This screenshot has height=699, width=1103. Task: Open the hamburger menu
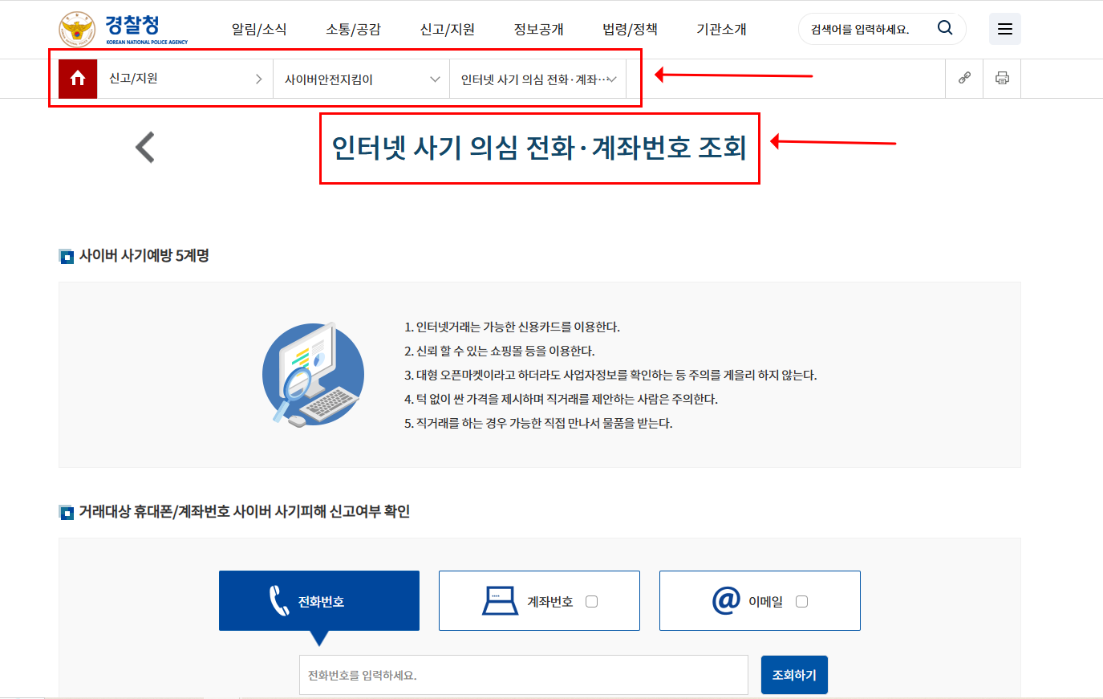pyautogui.click(x=1004, y=28)
